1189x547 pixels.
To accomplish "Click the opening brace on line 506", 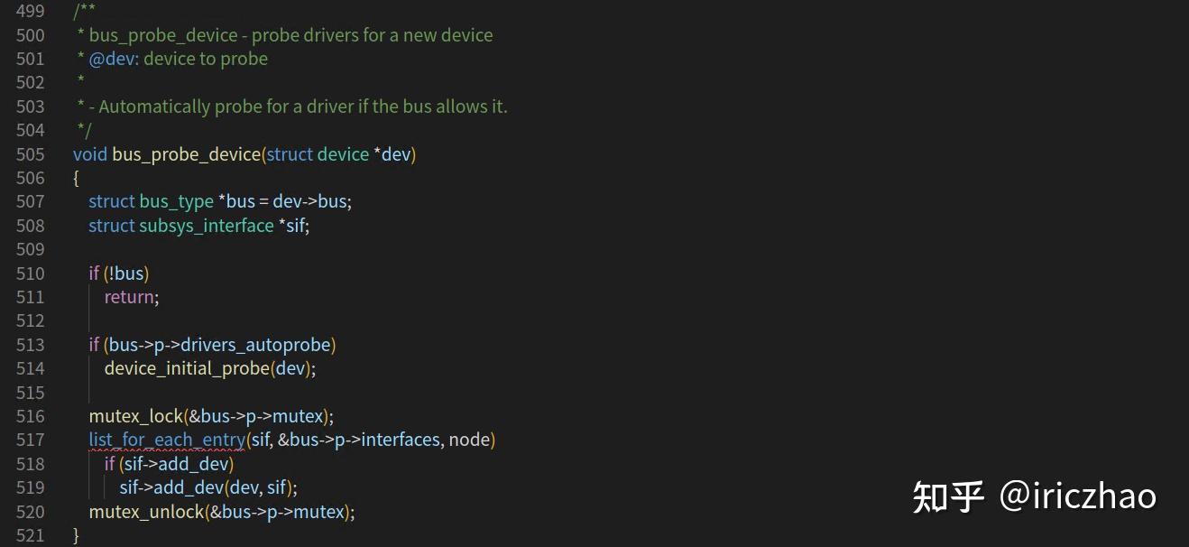I will [x=77, y=178].
